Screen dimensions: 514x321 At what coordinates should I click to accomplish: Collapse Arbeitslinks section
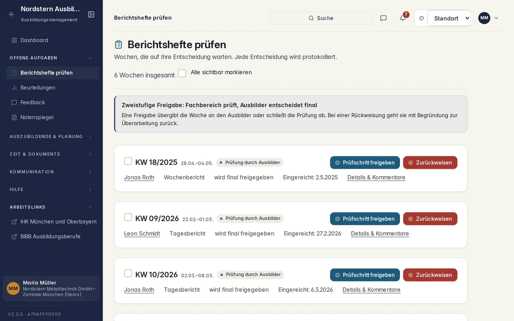(51, 207)
